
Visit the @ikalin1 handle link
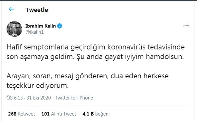34,32
